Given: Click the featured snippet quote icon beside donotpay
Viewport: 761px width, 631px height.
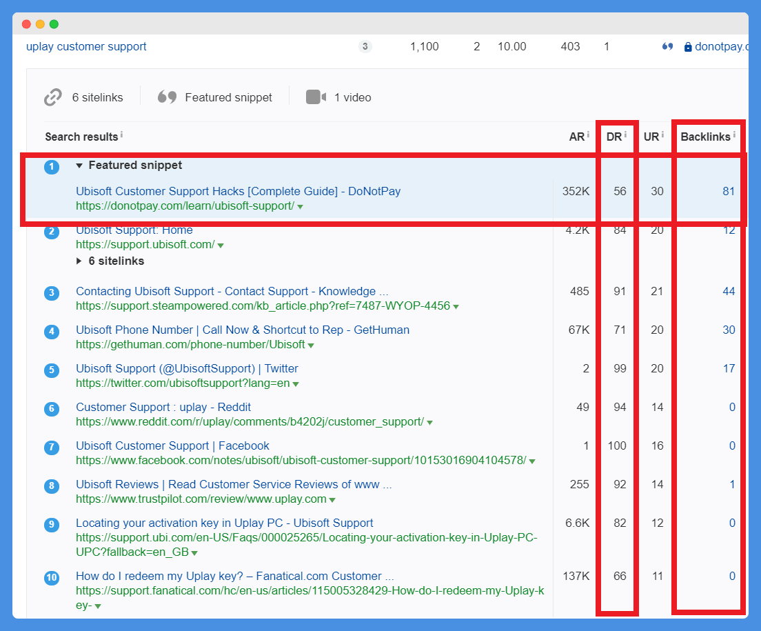Looking at the screenshot, I should click(668, 47).
